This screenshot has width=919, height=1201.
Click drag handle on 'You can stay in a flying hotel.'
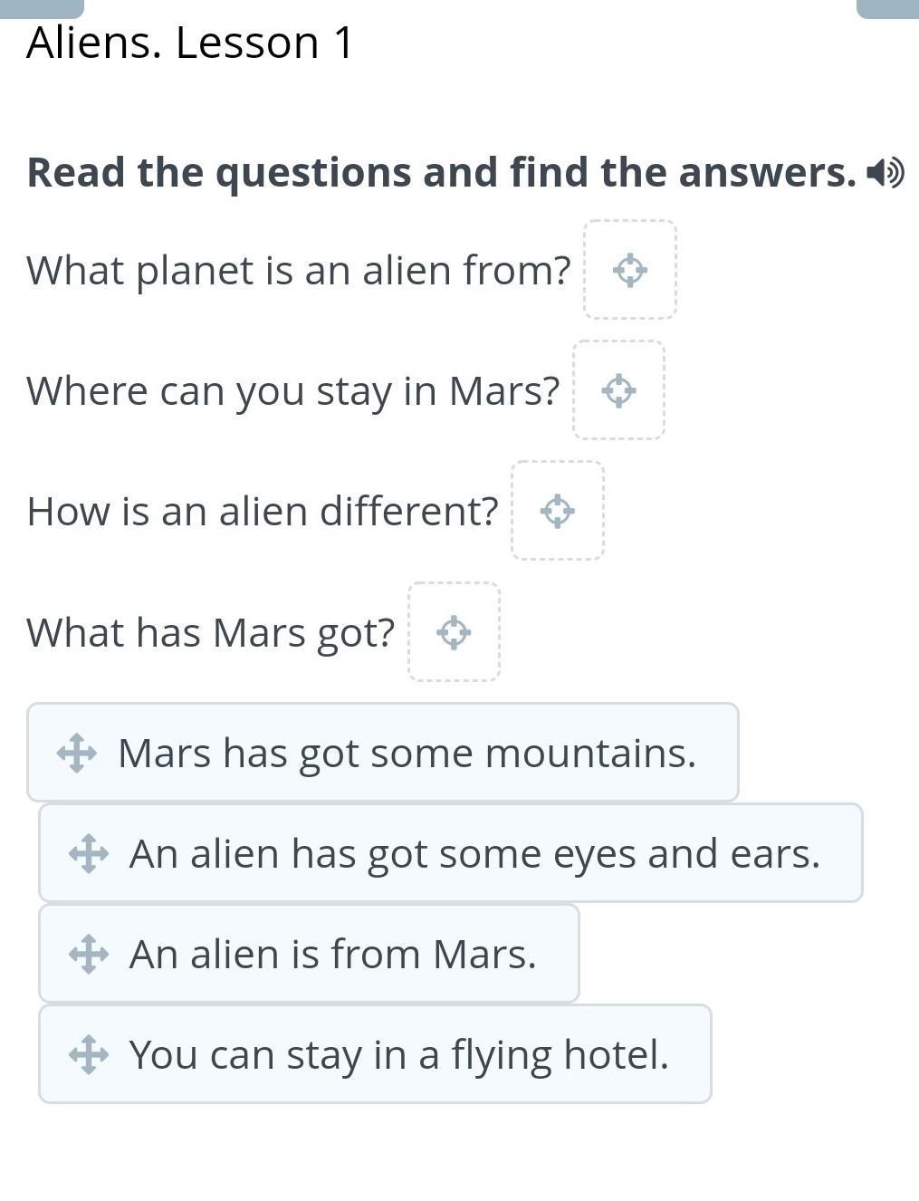(x=89, y=1054)
